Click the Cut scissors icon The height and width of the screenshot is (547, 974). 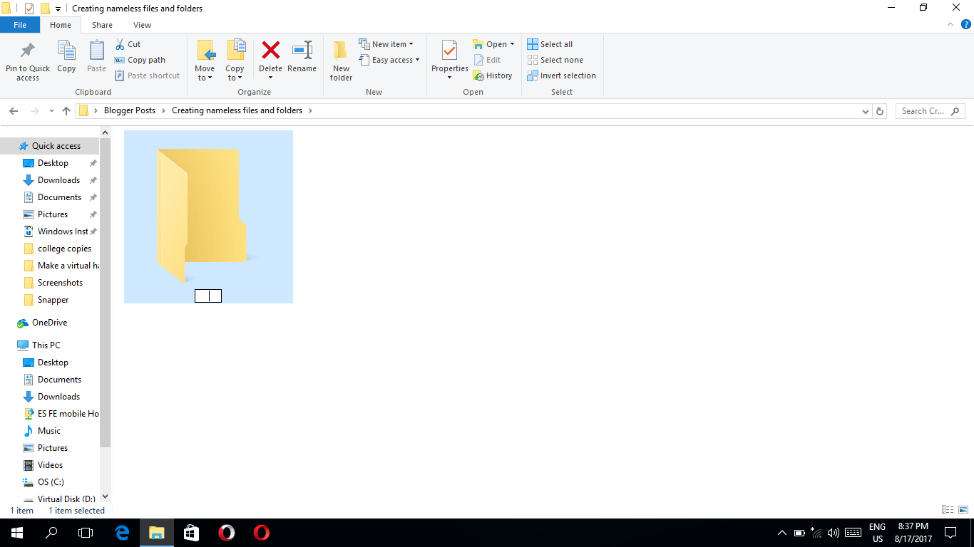point(120,44)
